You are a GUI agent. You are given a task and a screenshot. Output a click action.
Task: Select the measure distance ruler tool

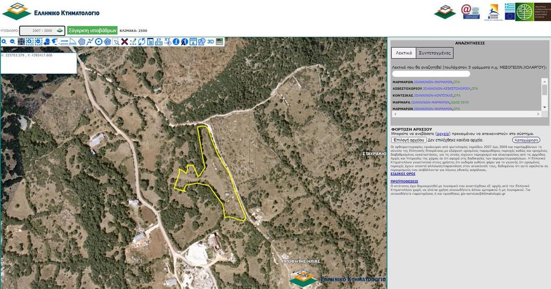[64, 41]
